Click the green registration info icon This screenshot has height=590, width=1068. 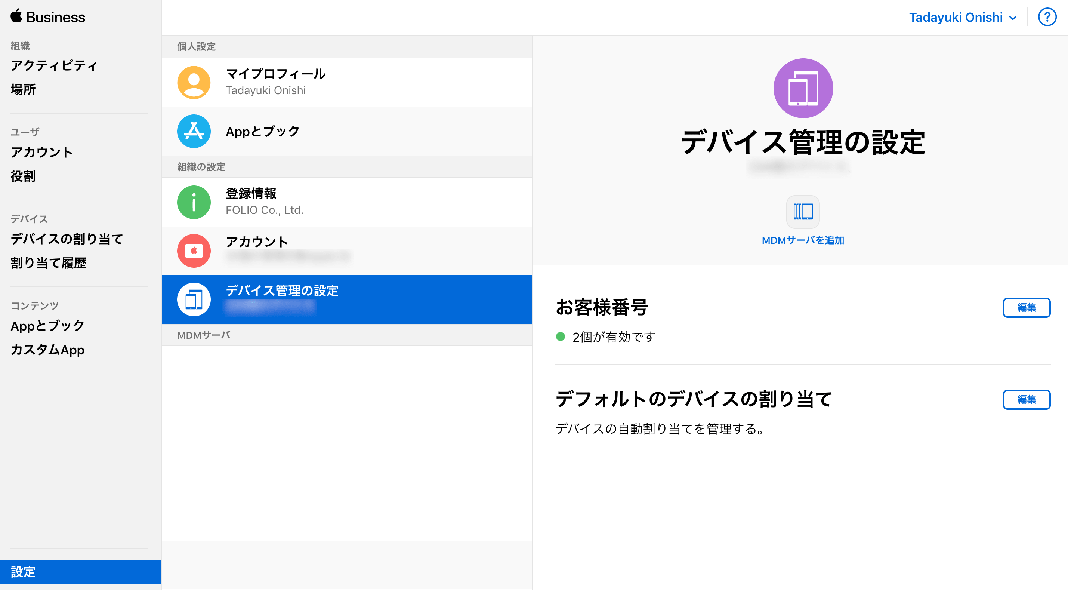[194, 202]
